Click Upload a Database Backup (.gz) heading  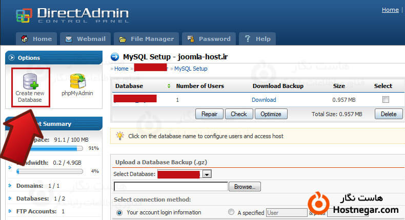coord(161,162)
